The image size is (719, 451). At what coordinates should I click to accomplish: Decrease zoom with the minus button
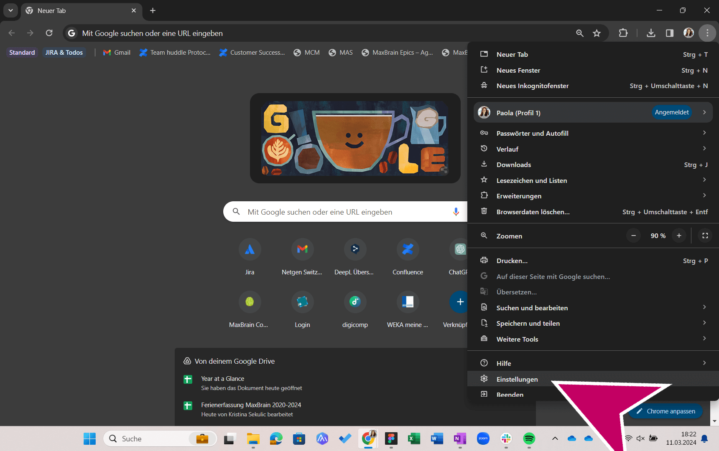pos(633,236)
